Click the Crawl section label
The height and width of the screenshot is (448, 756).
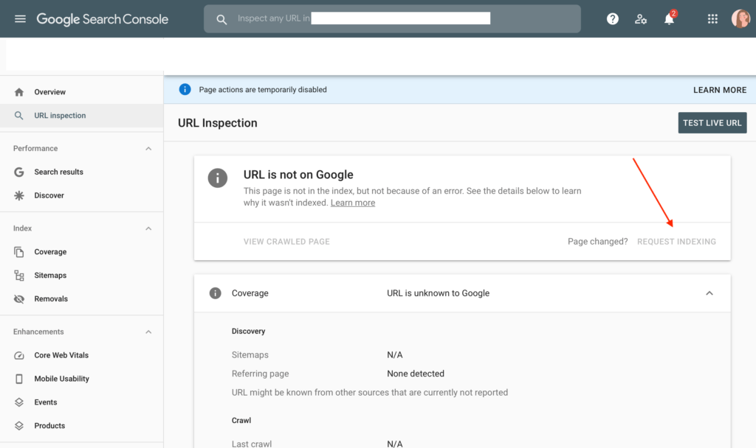point(241,420)
